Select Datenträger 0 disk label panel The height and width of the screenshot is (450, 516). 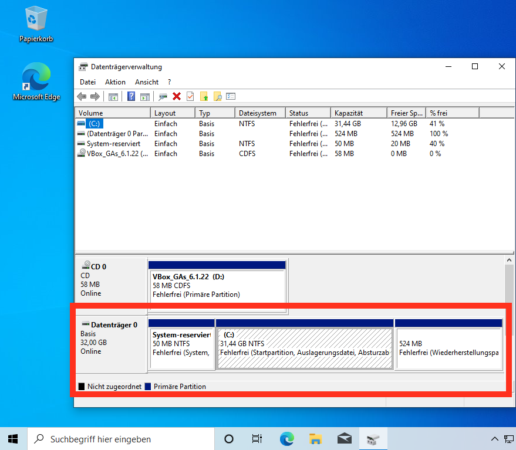click(x=111, y=344)
